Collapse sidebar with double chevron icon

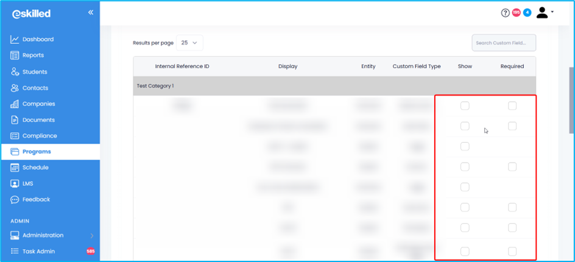point(91,12)
